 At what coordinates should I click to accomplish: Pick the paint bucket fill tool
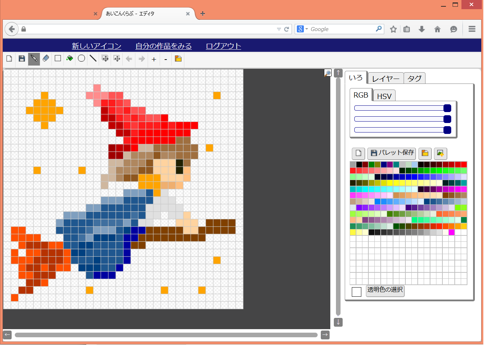pyautogui.click(x=70, y=58)
